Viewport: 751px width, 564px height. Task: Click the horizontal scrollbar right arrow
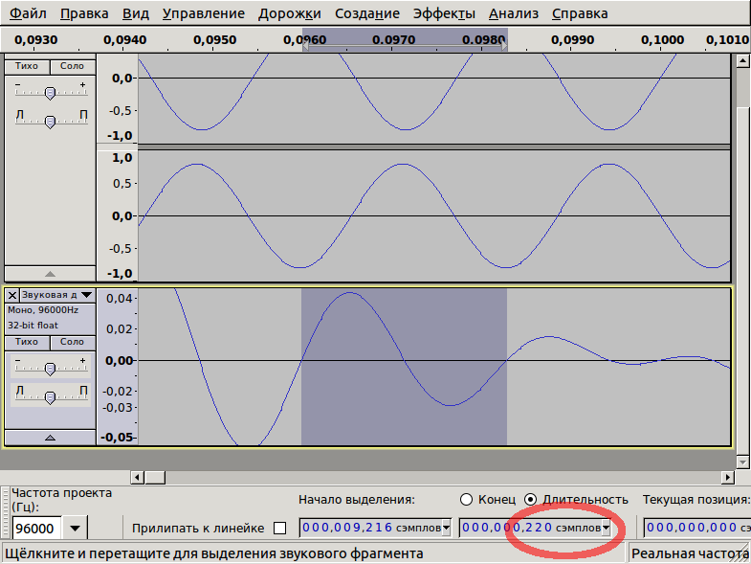(725, 477)
